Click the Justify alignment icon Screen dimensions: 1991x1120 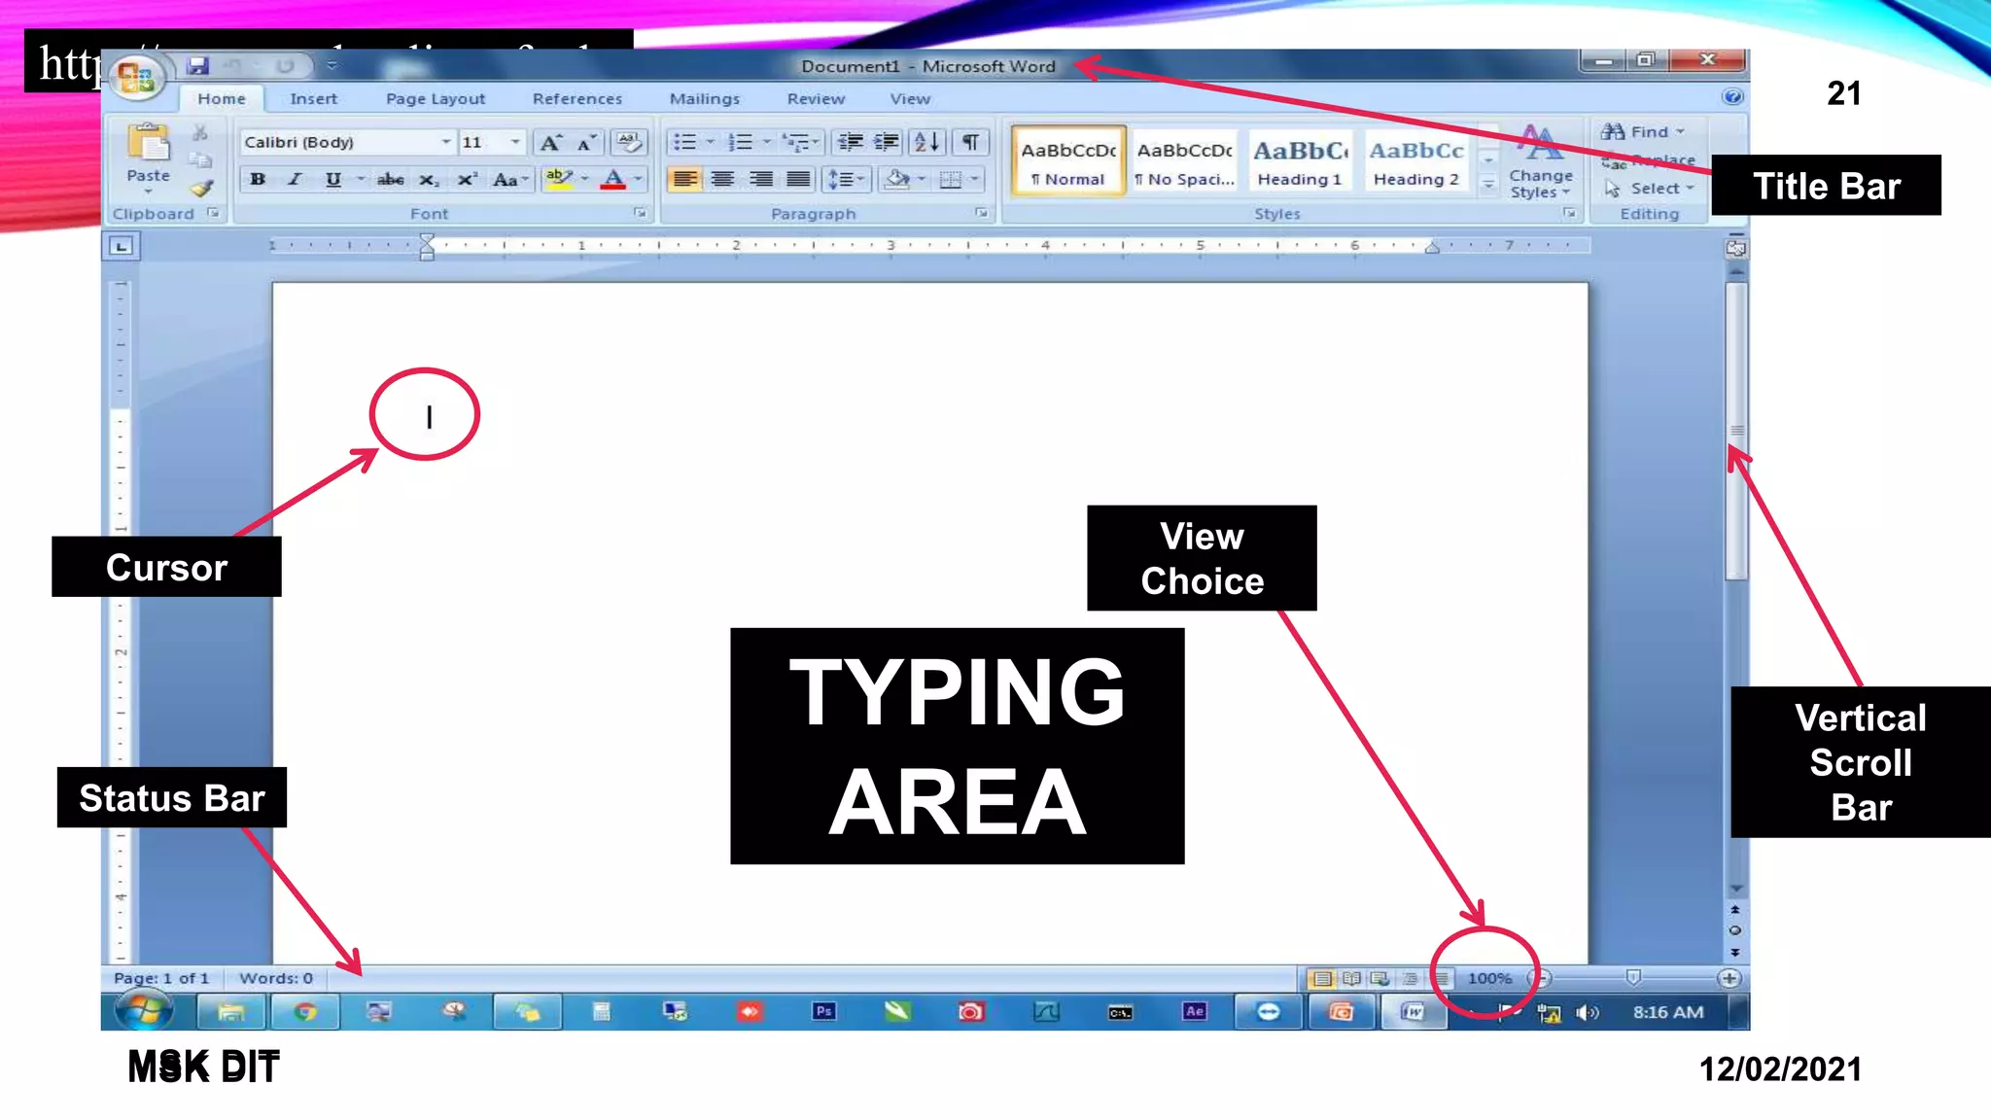point(798,179)
